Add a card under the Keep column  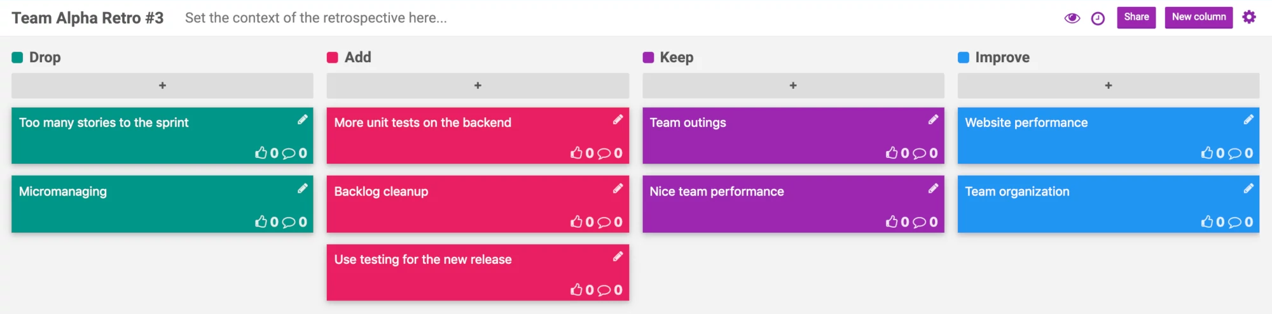(x=793, y=86)
